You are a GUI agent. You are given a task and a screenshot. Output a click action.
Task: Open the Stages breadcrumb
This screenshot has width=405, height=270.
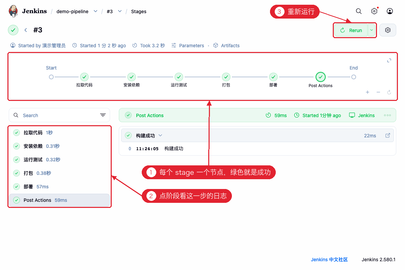point(139,11)
